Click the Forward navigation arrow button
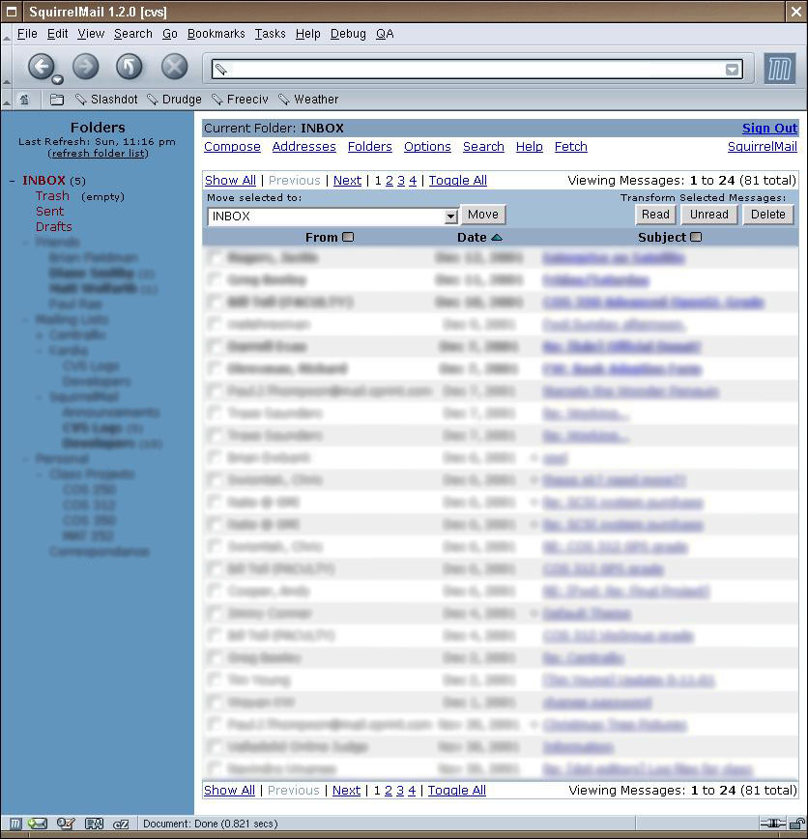Image resolution: width=808 pixels, height=839 pixels. tap(86, 67)
